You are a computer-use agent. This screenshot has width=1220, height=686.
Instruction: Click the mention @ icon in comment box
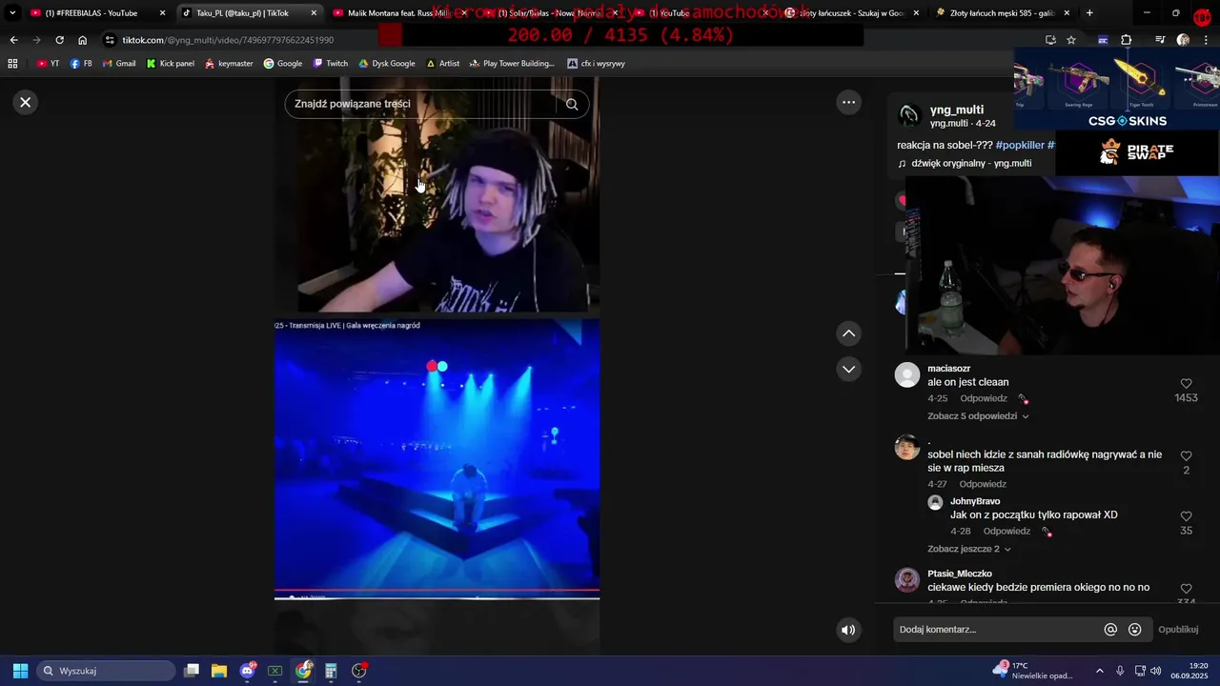(1110, 630)
